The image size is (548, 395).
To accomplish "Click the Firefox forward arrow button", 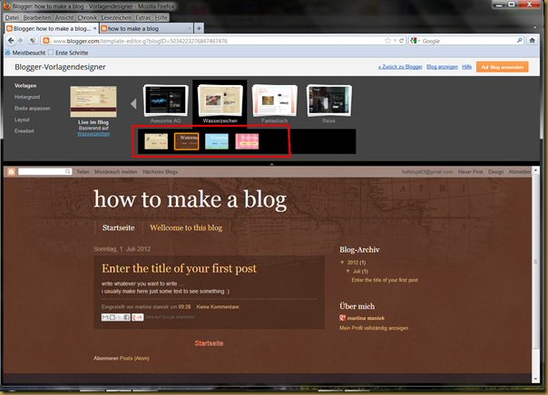I will (x=20, y=41).
